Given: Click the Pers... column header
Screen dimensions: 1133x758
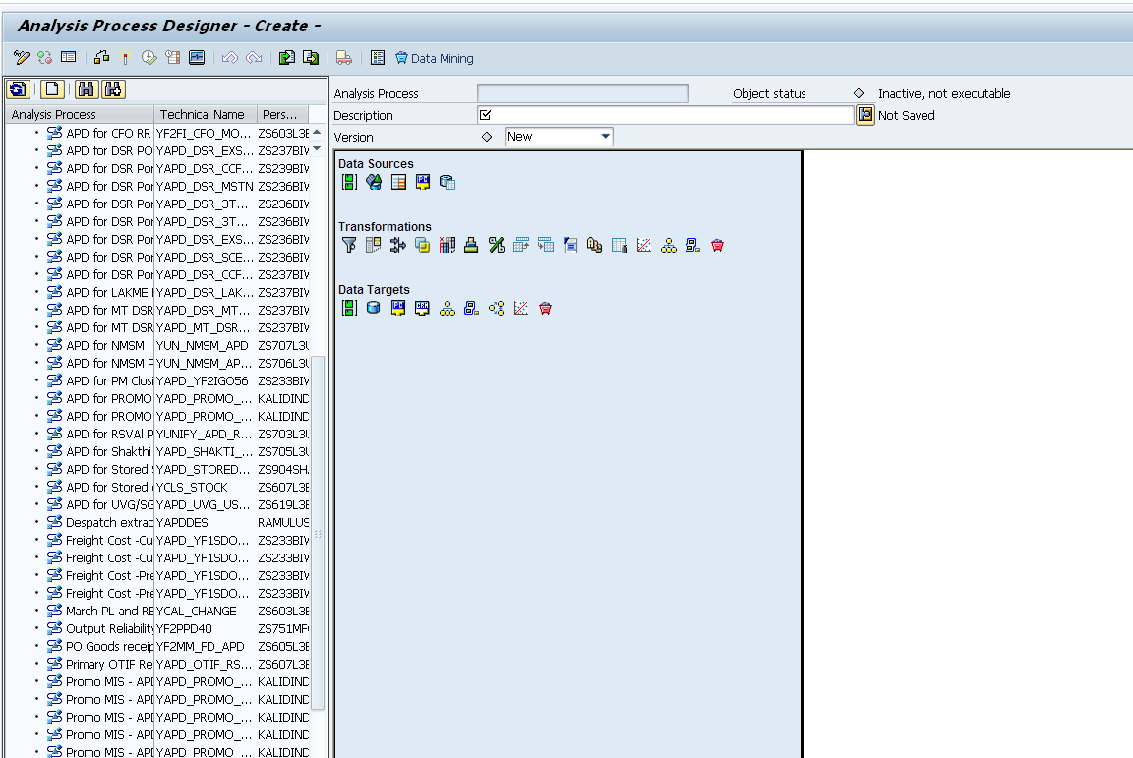Looking at the screenshot, I should (x=282, y=114).
